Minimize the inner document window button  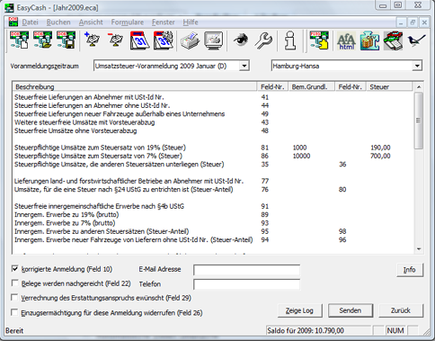tap(401, 22)
